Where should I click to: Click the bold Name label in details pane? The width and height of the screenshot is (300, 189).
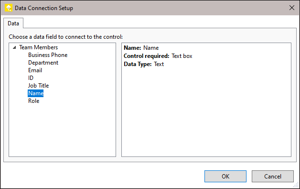132,48
